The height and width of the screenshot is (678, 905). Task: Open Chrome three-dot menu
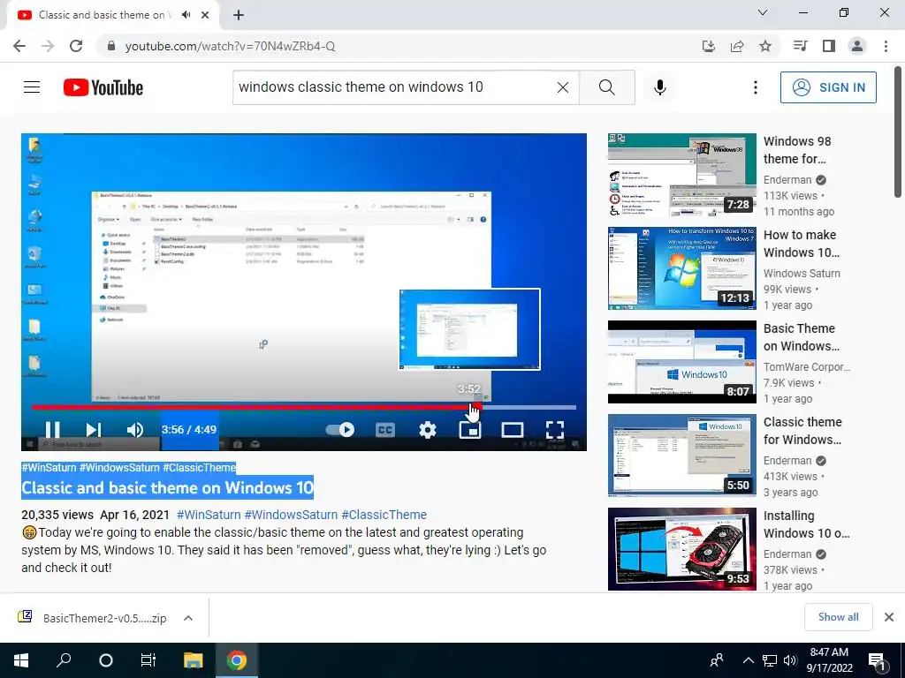click(x=886, y=46)
